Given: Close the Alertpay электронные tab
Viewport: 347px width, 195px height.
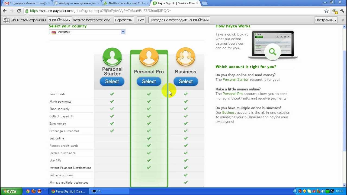Looking at the screenshot, I should coord(98,3).
